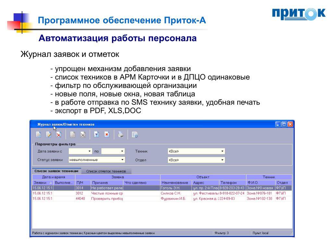Click the phone '8-928-203-28-43'
The image size is (332, 249).
point(232,188)
